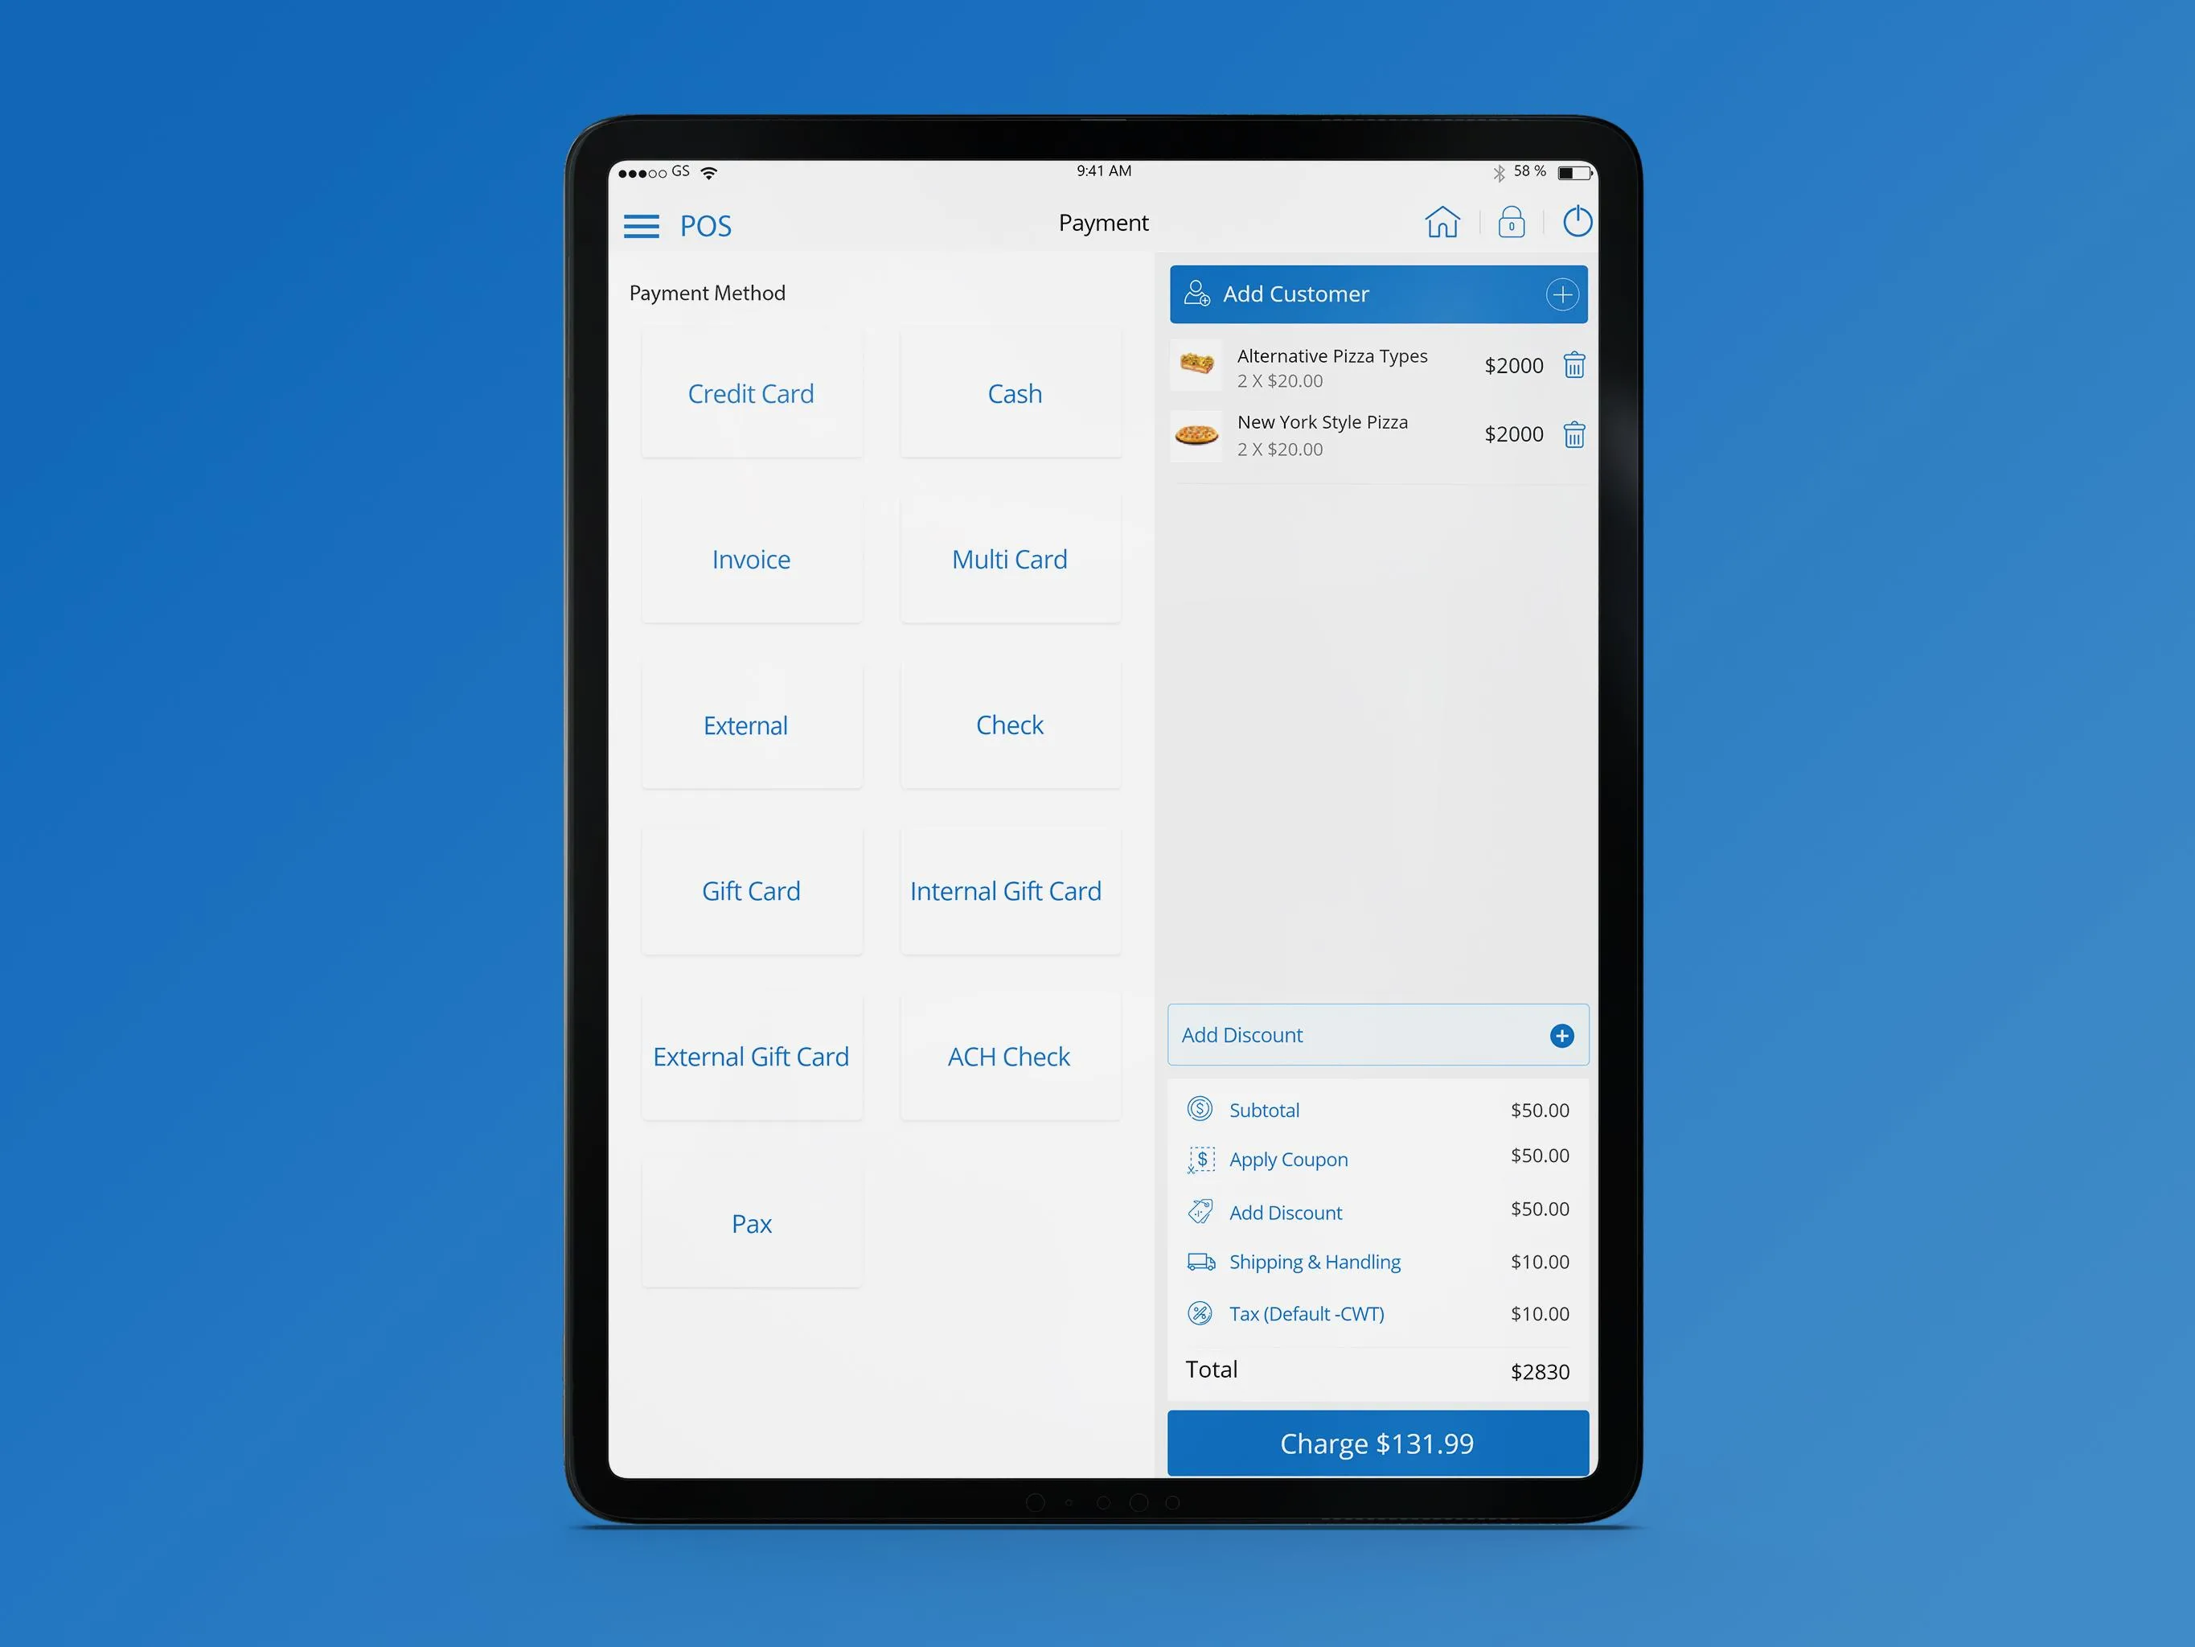
Task: Click Charge $131.99 to process payment
Action: (x=1379, y=1443)
